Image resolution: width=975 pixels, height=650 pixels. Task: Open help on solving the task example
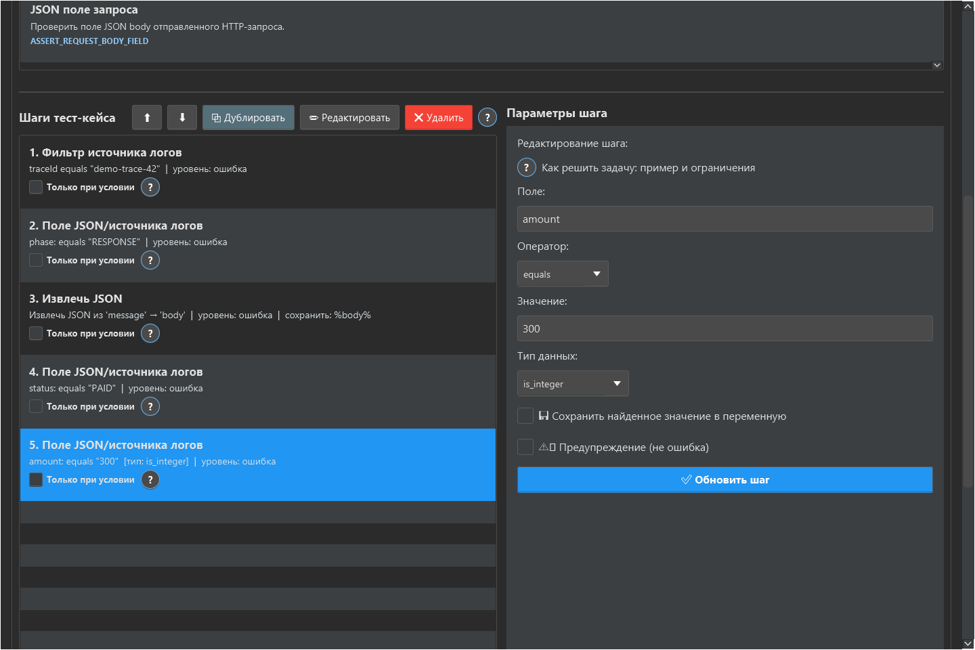pyautogui.click(x=527, y=168)
